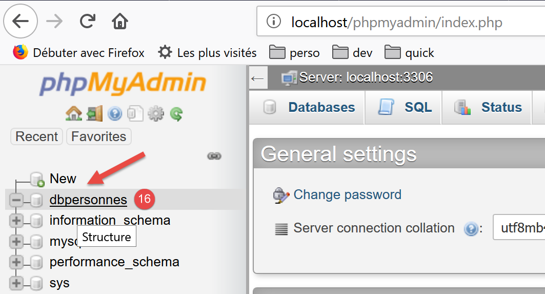Expand the sys database node
The height and width of the screenshot is (294, 545).
[x=16, y=283]
